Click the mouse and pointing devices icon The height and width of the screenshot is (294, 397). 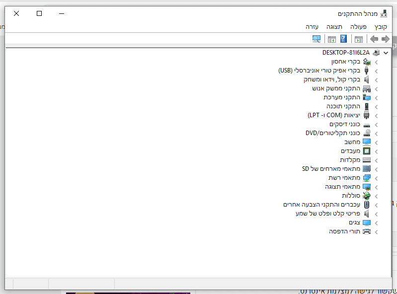tap(366, 205)
